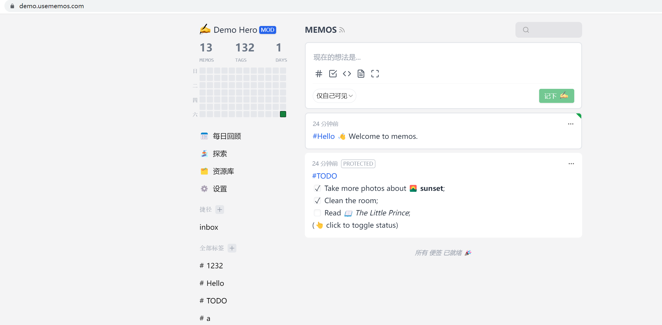Click the 记下 save button
The height and width of the screenshot is (325, 662).
pyautogui.click(x=556, y=96)
